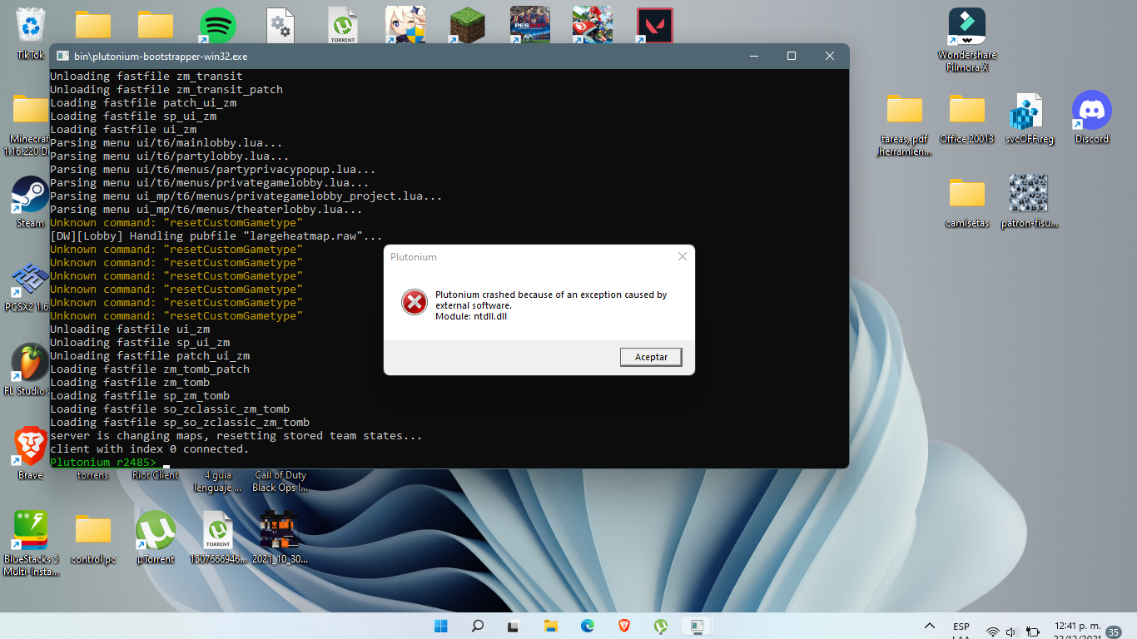The width and height of the screenshot is (1137, 639).
Task: Open the Discord desktop shortcut
Action: (x=1092, y=116)
